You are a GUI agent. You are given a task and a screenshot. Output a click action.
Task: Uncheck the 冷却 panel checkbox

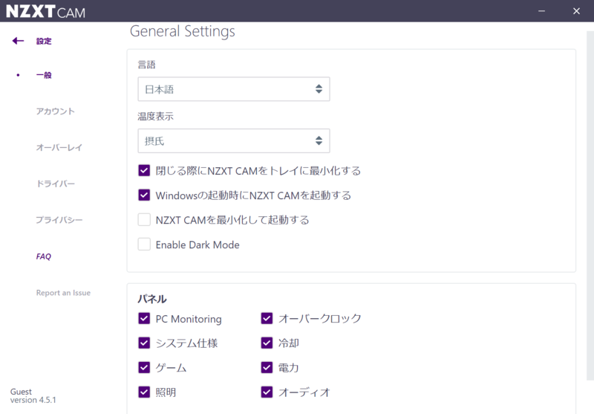267,343
